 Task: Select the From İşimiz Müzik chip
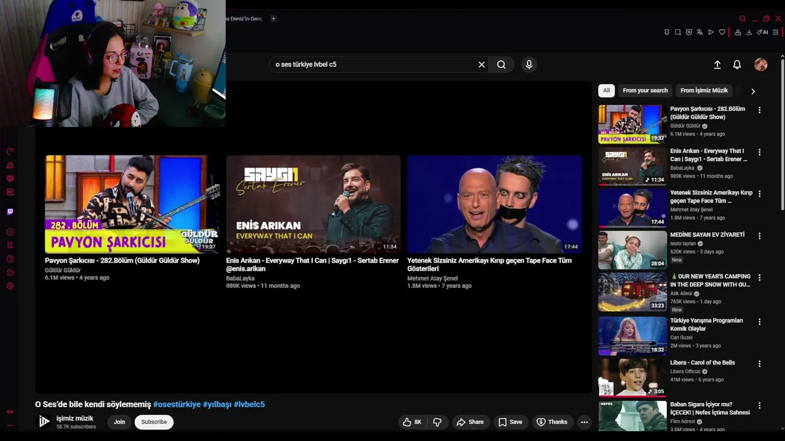[x=704, y=91]
